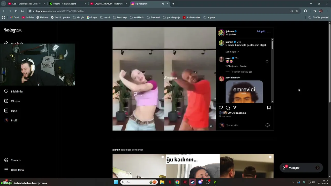The height and width of the screenshot is (186, 331).
Task: Open 39.139 beğenme likes list
Action: click(237, 113)
